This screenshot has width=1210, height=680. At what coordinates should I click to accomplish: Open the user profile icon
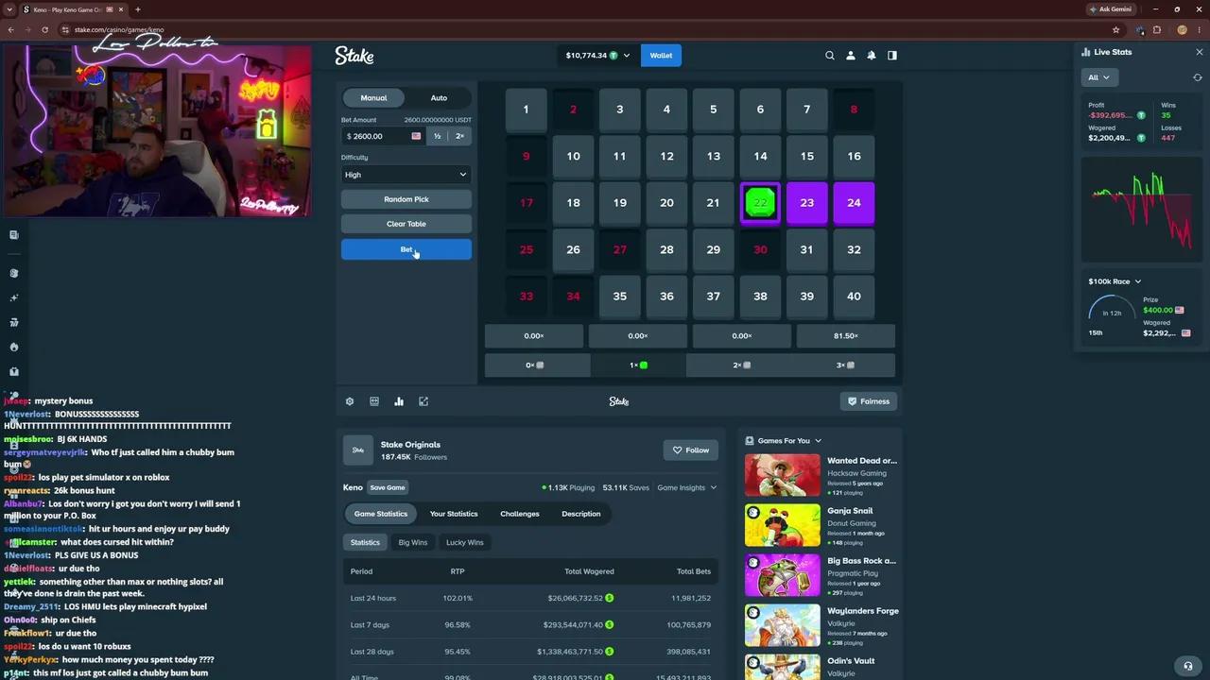coord(851,56)
